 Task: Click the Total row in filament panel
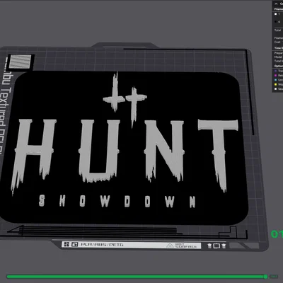[x=278, y=30]
